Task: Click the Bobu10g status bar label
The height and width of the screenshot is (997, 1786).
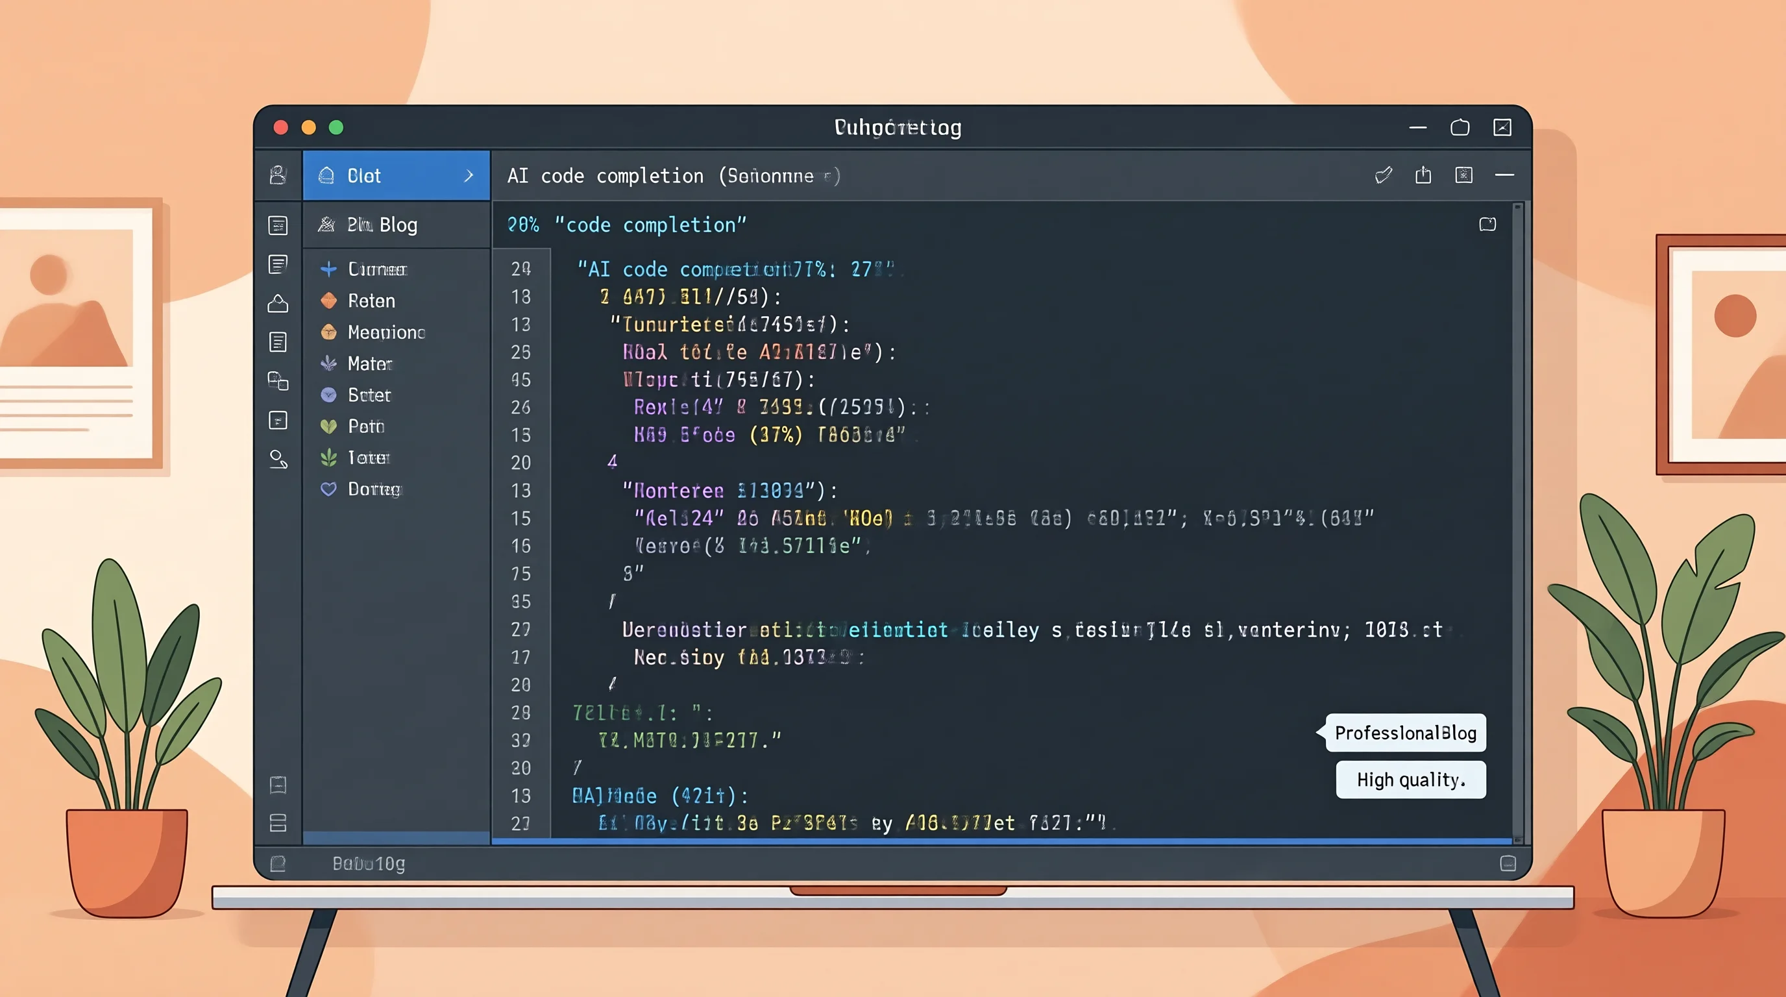Action: [x=369, y=864]
